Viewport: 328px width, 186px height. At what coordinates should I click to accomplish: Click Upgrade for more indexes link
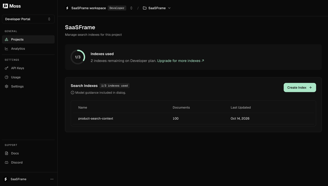pyautogui.click(x=180, y=61)
